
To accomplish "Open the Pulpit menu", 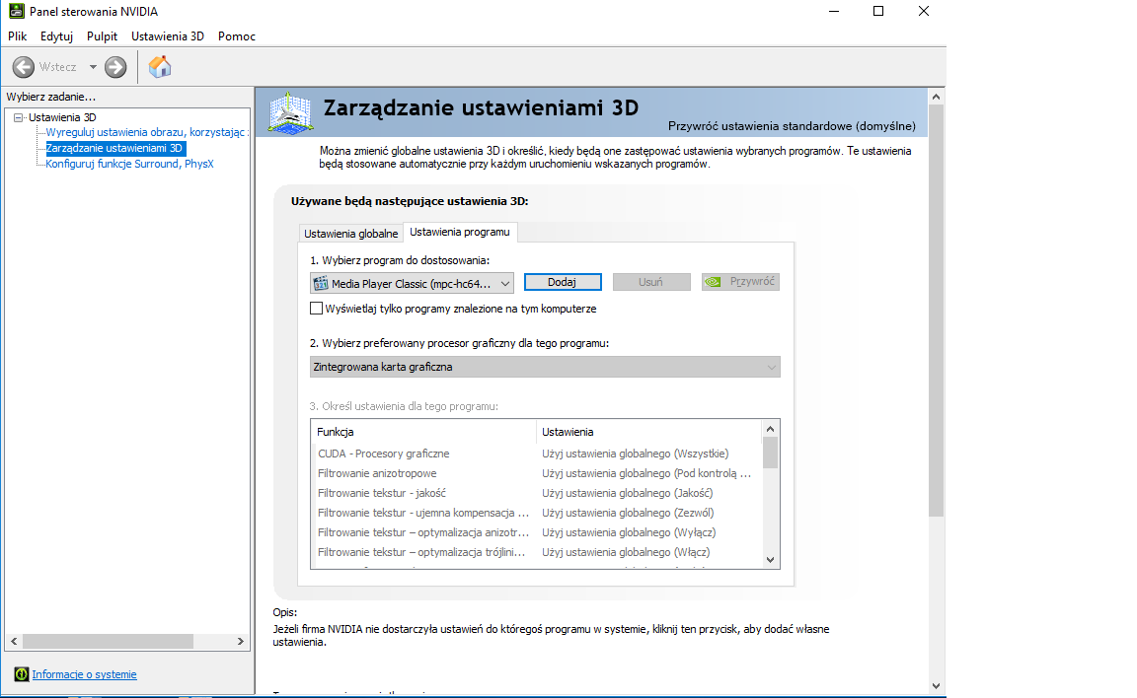I will pyautogui.click(x=102, y=36).
